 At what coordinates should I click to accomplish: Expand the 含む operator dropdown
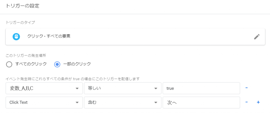(123, 102)
